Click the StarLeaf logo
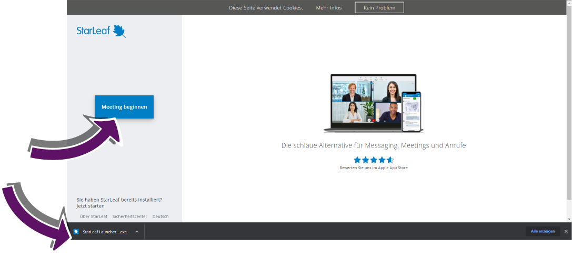The width and height of the screenshot is (572, 256). click(x=101, y=31)
